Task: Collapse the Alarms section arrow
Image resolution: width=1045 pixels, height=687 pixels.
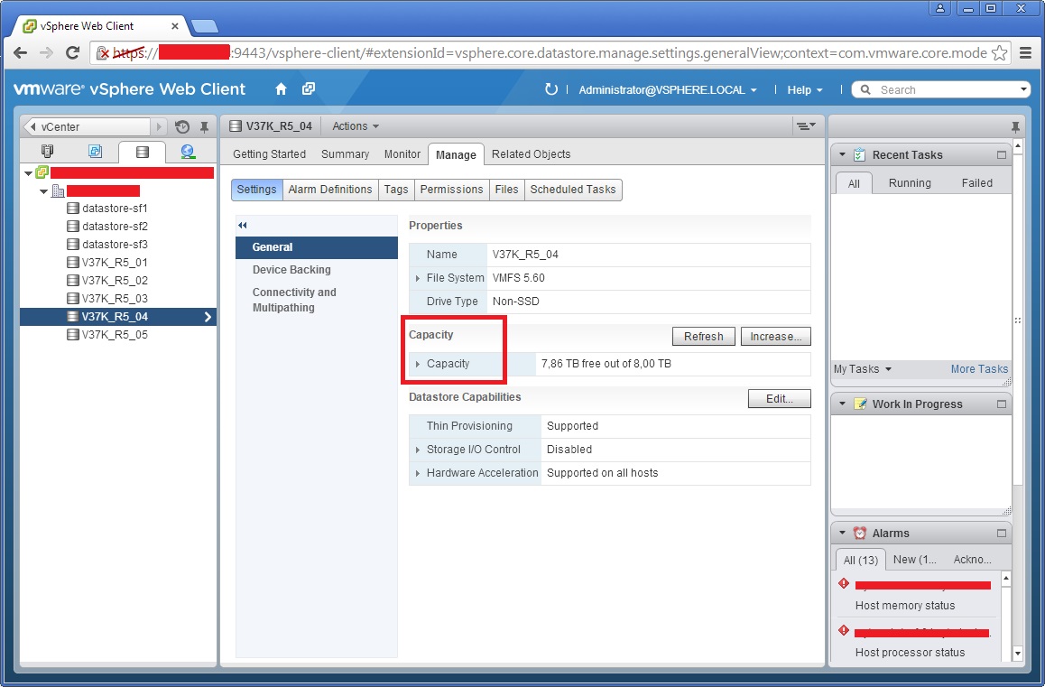Action: point(842,533)
